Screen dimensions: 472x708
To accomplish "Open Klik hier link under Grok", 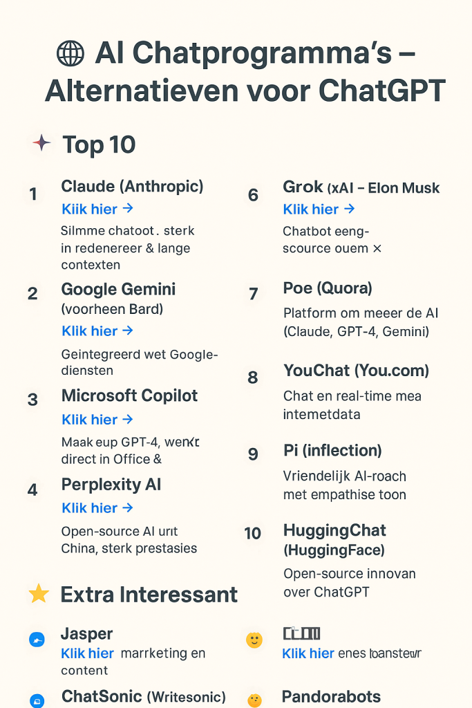I will tap(311, 209).
